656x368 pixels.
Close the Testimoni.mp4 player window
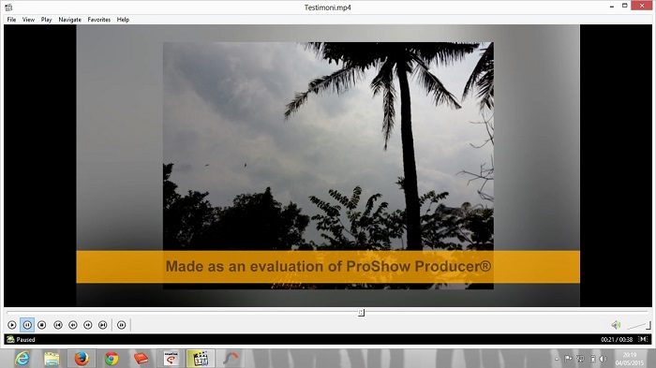pos(642,6)
